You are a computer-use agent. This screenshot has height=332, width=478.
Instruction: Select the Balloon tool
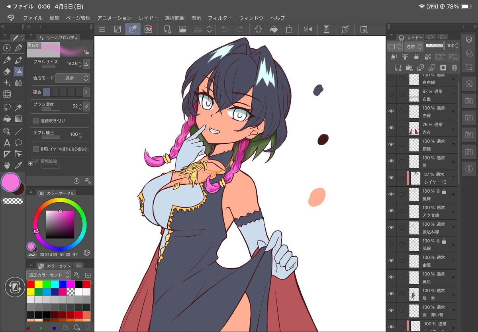coord(18,143)
